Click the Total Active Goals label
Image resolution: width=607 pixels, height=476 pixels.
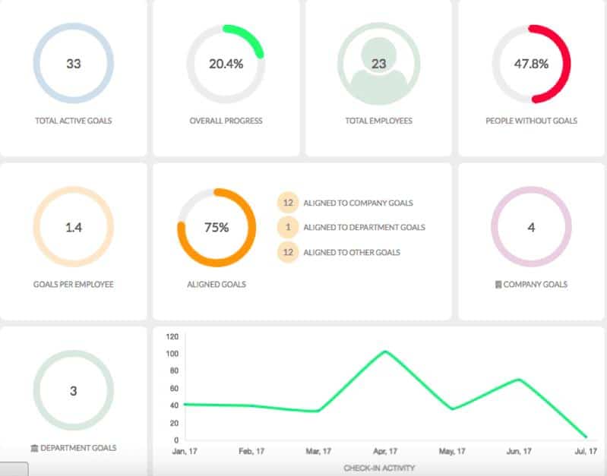tap(73, 121)
